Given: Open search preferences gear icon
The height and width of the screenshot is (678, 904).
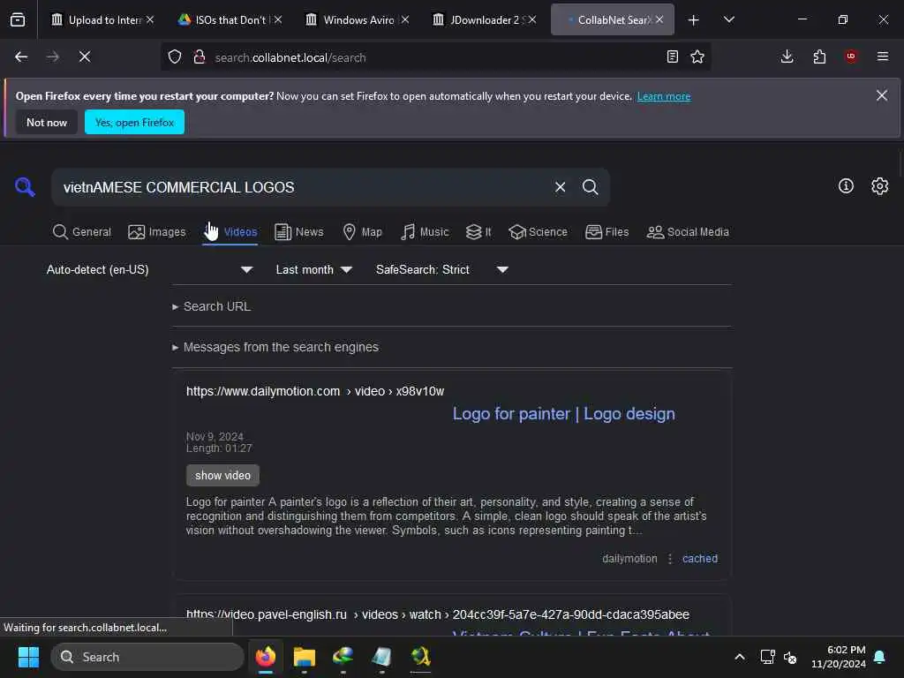Looking at the screenshot, I should pyautogui.click(x=880, y=185).
